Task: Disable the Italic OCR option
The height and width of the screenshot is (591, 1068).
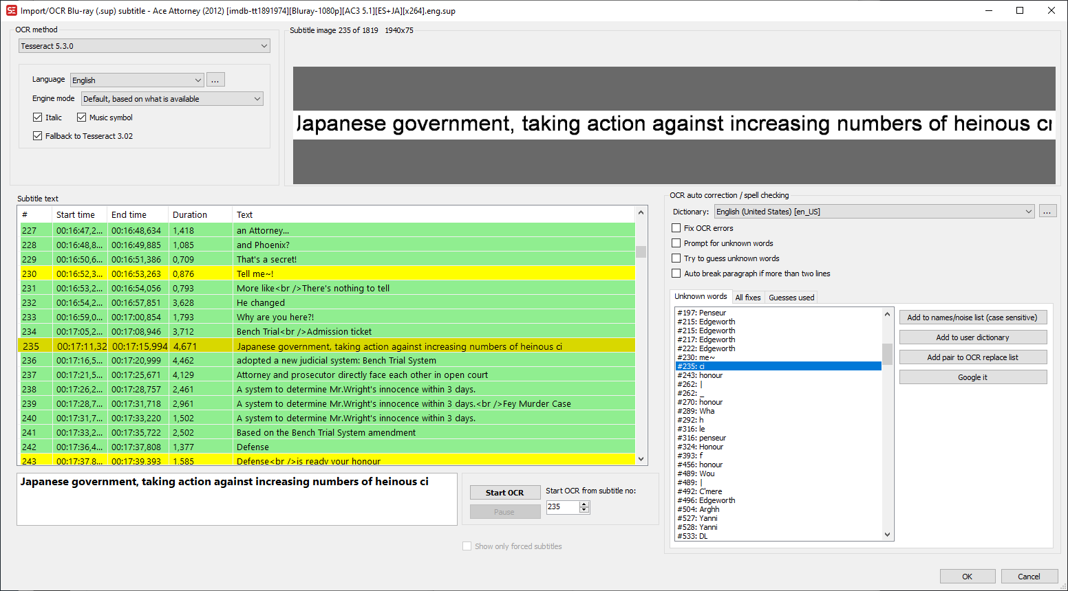Action: [x=38, y=117]
